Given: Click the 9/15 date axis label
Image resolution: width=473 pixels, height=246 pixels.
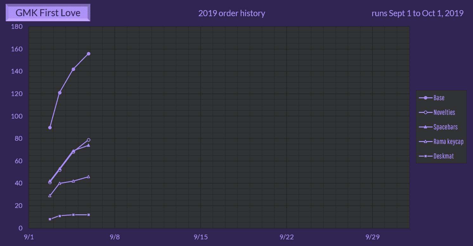Looking at the screenshot, I should coord(200,237).
